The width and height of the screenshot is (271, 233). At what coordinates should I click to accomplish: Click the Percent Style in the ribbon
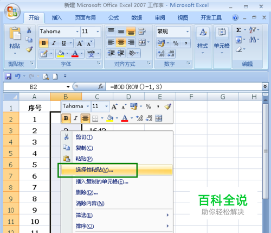click(176, 43)
